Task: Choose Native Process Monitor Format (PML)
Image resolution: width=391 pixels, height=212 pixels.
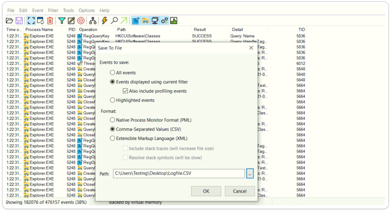Action: point(113,120)
